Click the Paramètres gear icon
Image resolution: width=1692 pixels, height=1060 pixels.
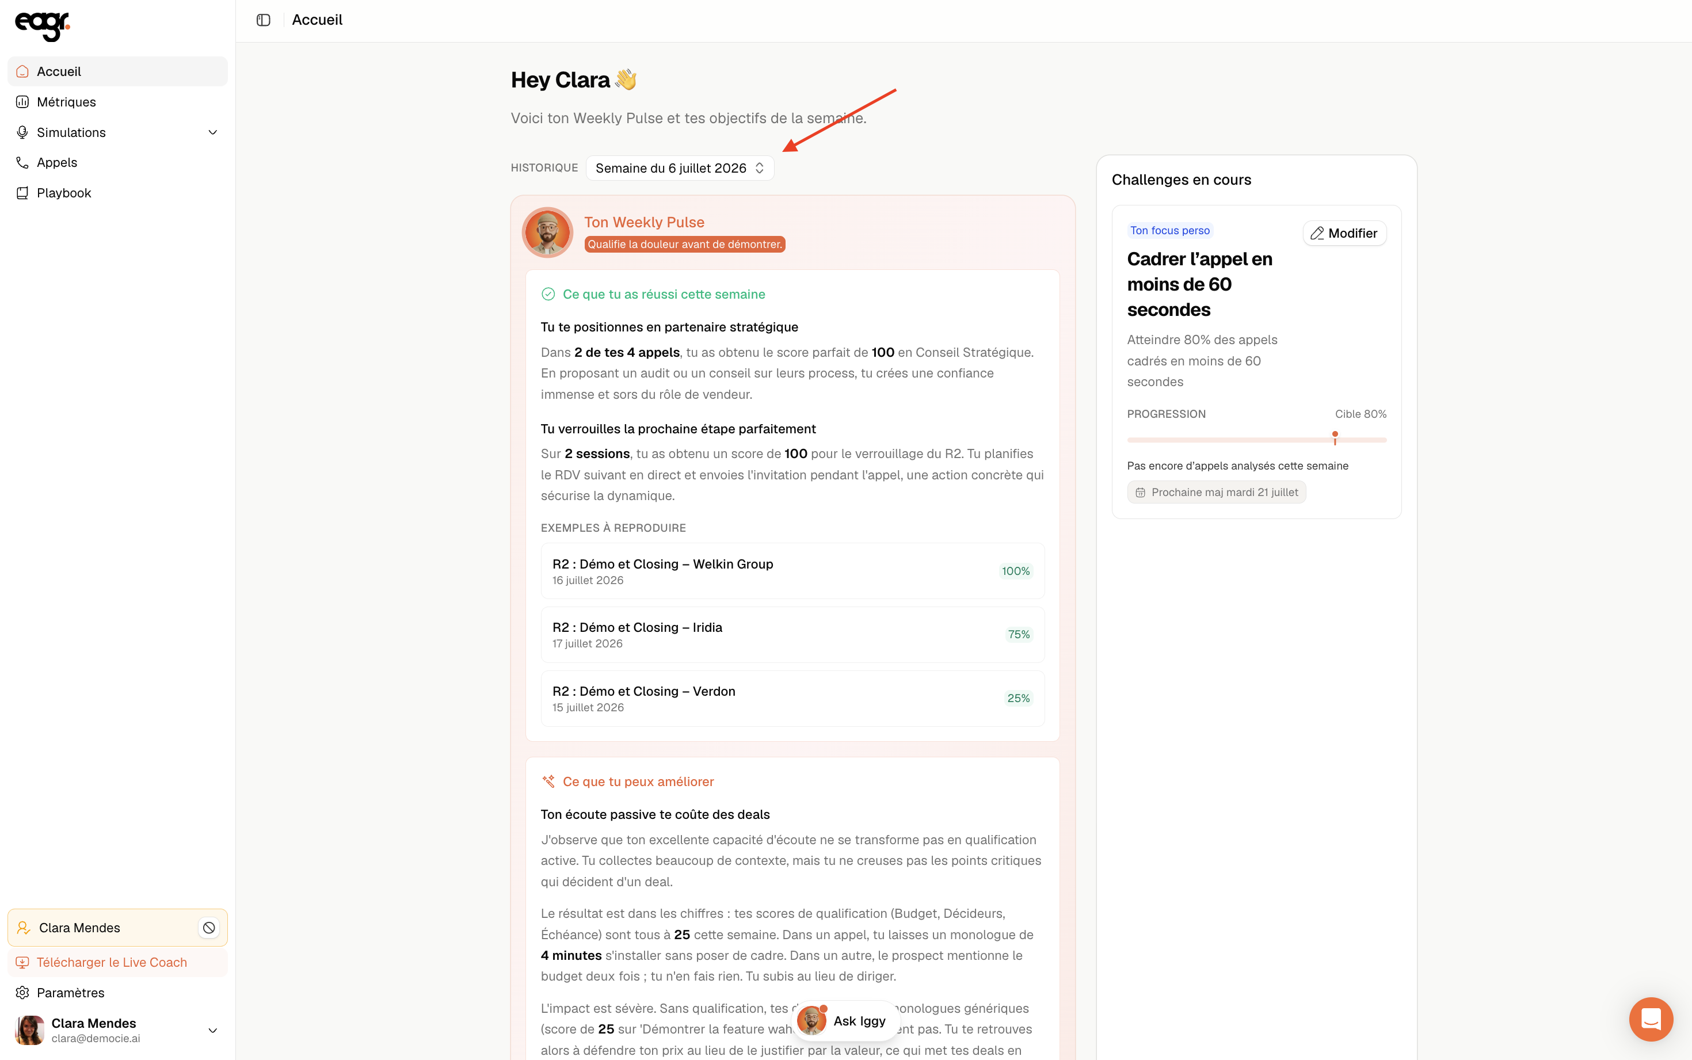pos(22,993)
